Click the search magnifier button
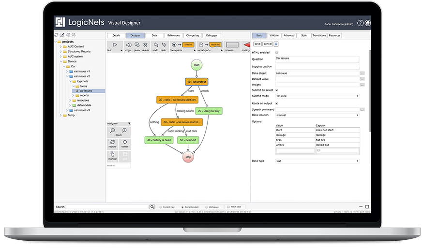The image size is (424, 249). click(152, 206)
